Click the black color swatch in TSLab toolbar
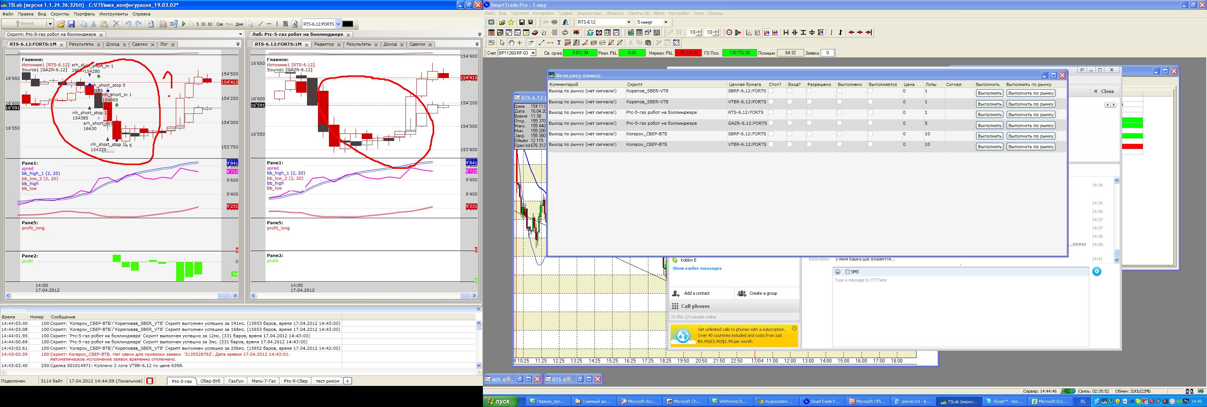The height and width of the screenshot is (407, 1207). point(348,24)
